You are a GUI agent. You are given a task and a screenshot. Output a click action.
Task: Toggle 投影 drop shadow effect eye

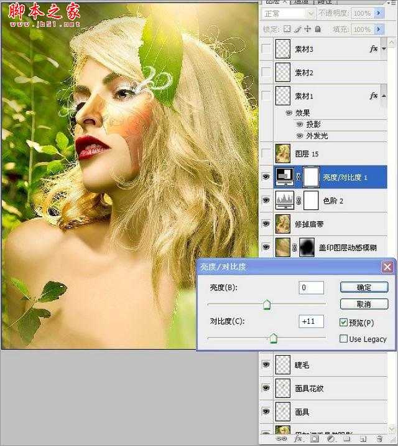tap(300, 125)
